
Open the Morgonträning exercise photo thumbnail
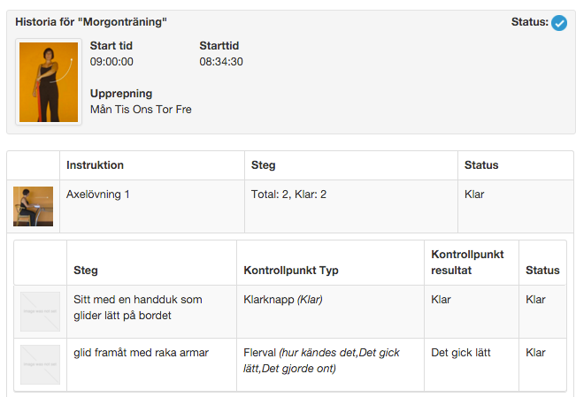(49, 82)
